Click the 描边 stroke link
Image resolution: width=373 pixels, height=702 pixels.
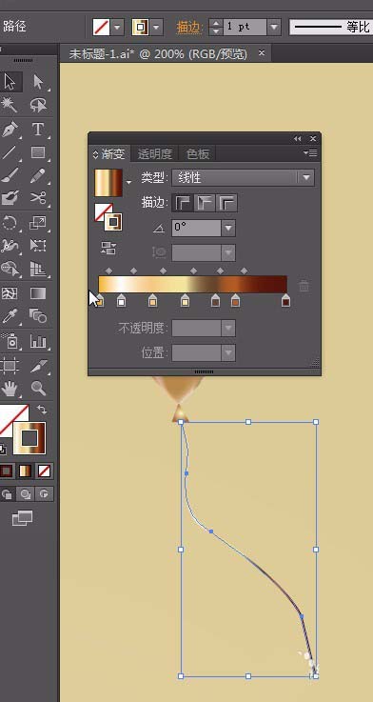coord(189,27)
